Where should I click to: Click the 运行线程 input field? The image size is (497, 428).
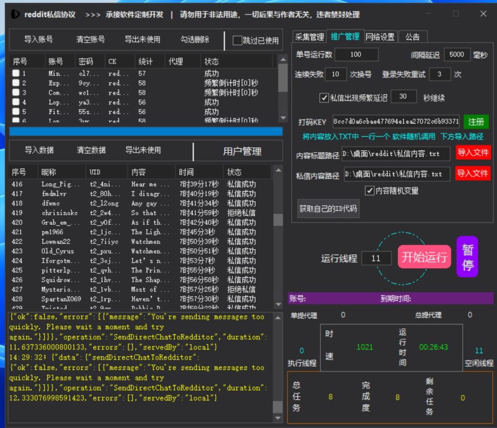pos(376,258)
